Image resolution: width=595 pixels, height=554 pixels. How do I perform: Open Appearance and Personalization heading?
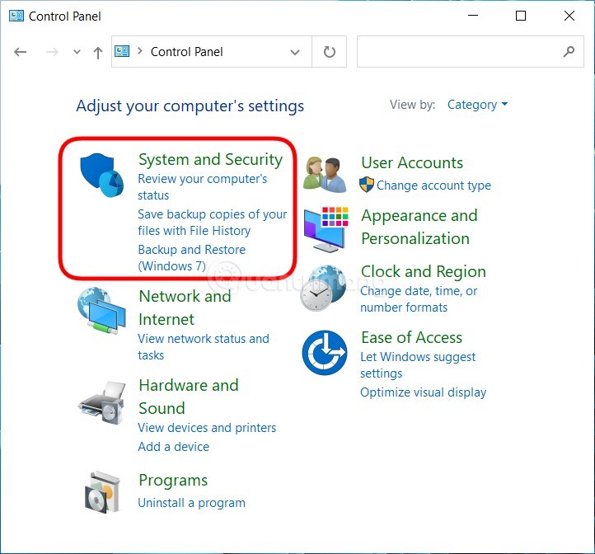click(419, 227)
